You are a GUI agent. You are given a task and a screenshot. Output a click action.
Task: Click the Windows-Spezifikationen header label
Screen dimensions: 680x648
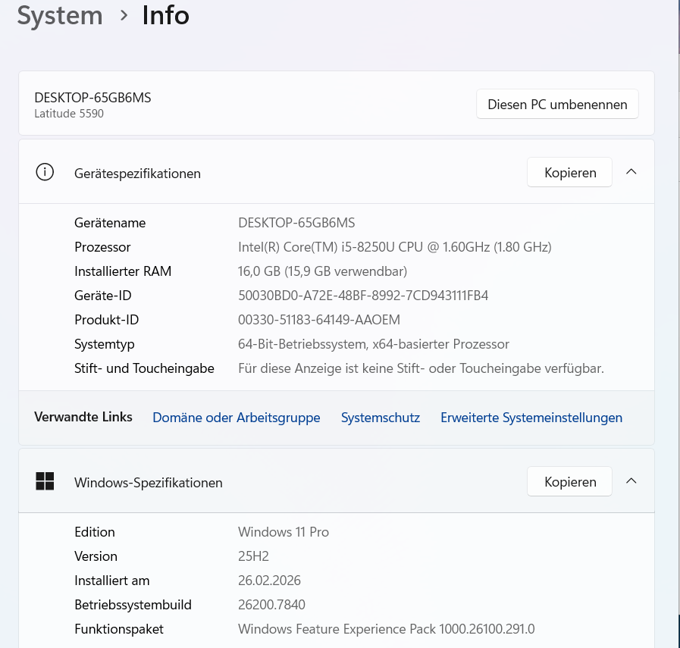pyautogui.click(x=149, y=483)
